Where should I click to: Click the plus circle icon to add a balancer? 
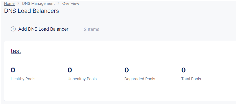(x=13, y=29)
